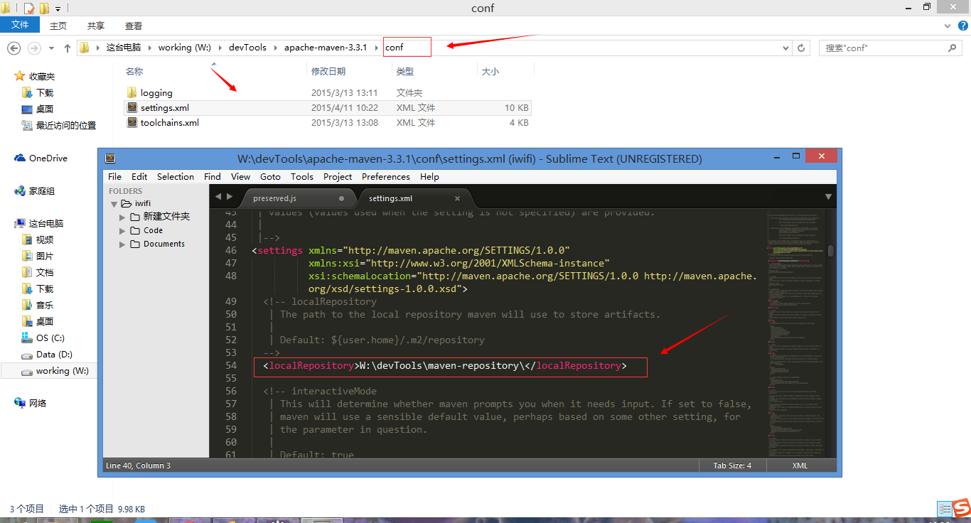Open Sublime Text File menu

114,176
